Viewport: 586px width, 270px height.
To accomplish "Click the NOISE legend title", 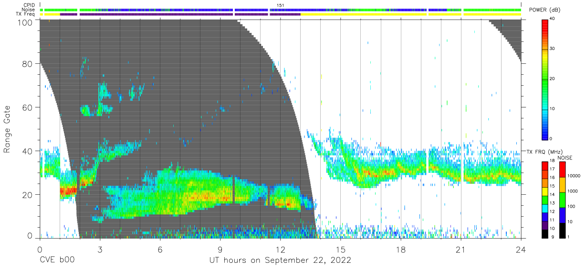I will tap(565, 158).
